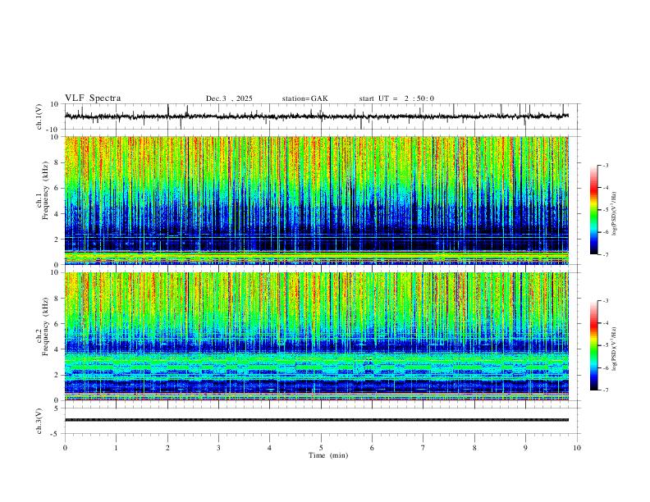Screen dimensions: 650x502
Task: Click the log(PSD) label beside ch.2 color bar
Action: point(614,349)
